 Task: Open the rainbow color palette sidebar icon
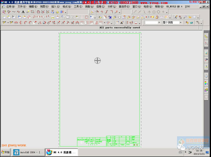tap(206, 83)
